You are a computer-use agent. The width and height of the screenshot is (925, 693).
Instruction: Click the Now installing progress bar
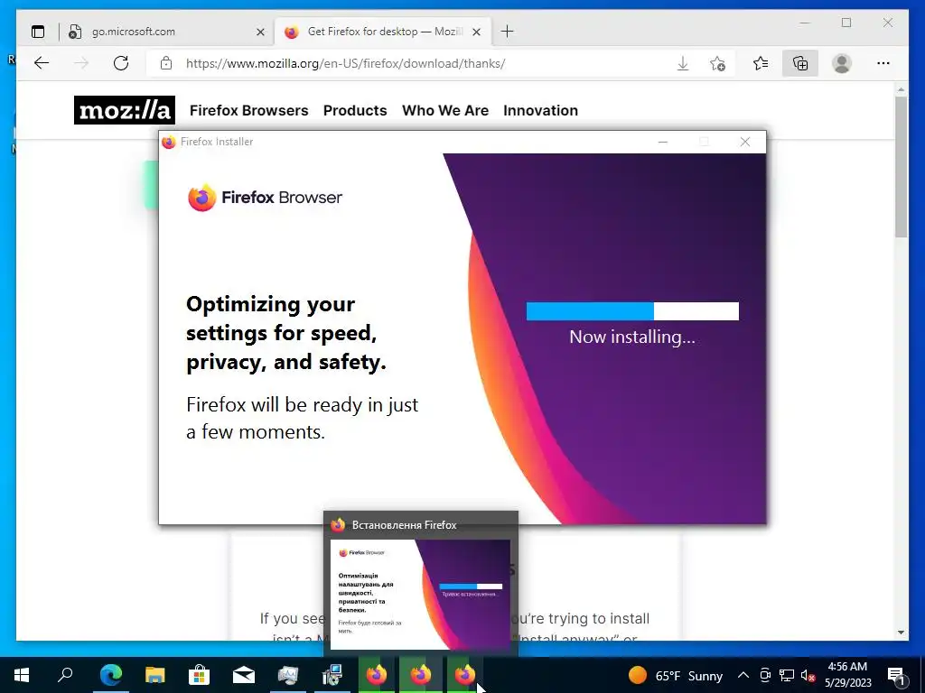pyautogui.click(x=632, y=311)
